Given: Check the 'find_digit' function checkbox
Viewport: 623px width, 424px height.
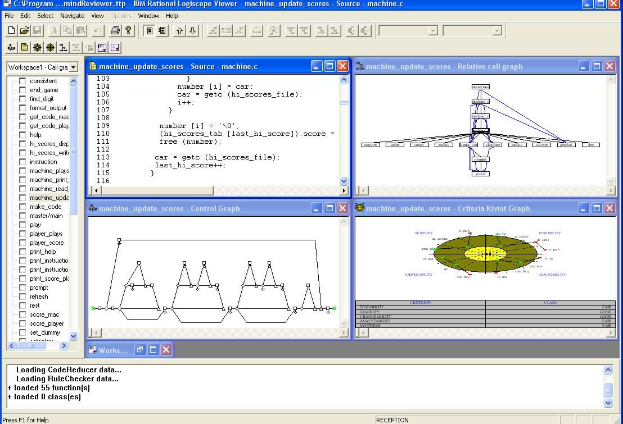Looking at the screenshot, I should coord(22,99).
